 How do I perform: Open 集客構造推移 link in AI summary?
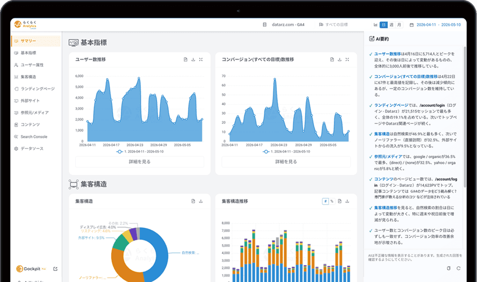pos(386,208)
